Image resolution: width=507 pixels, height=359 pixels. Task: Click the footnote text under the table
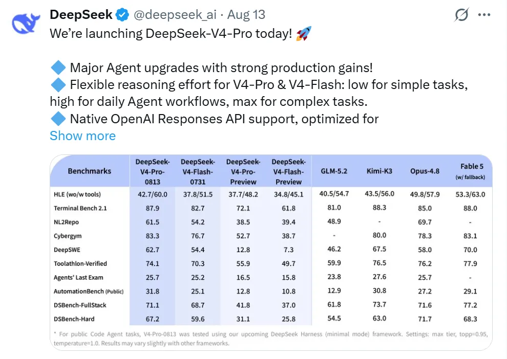tap(271, 339)
